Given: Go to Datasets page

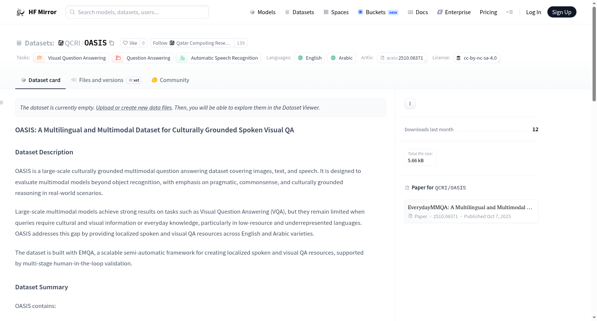Looking at the screenshot, I should (299, 12).
